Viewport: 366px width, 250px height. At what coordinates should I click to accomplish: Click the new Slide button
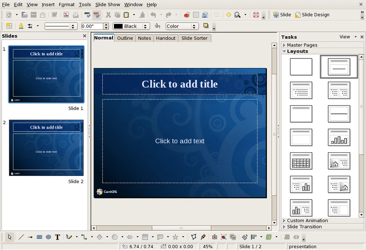pos(282,15)
